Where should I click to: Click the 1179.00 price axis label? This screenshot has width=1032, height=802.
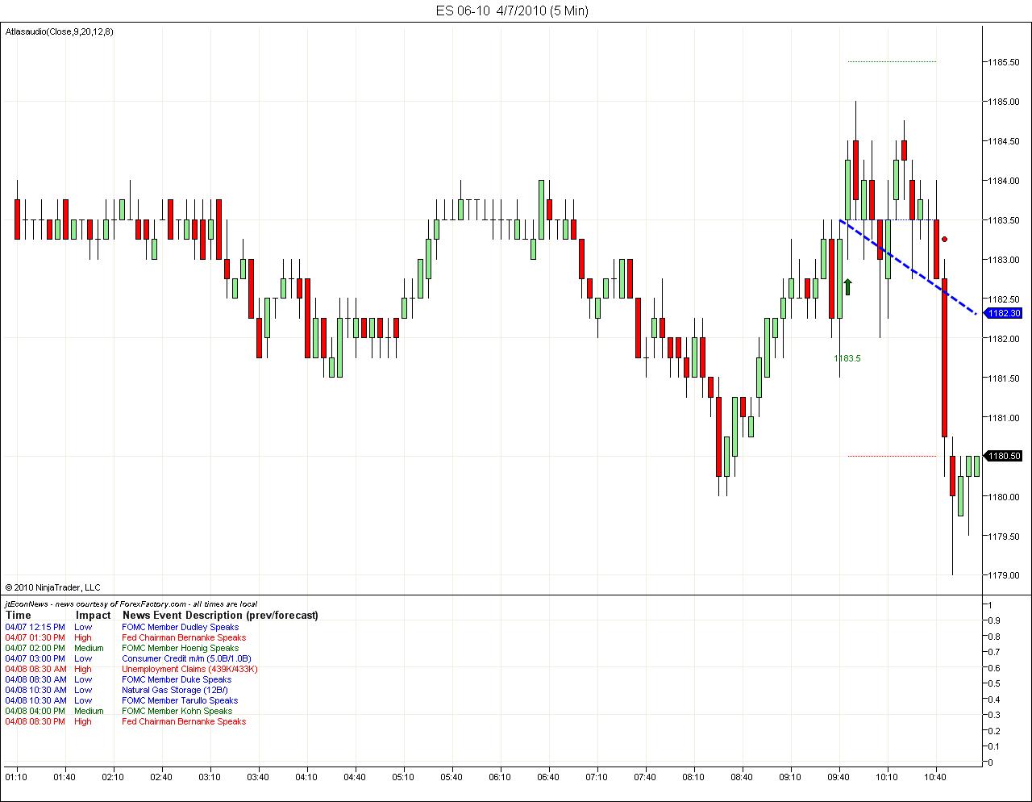click(x=1004, y=575)
